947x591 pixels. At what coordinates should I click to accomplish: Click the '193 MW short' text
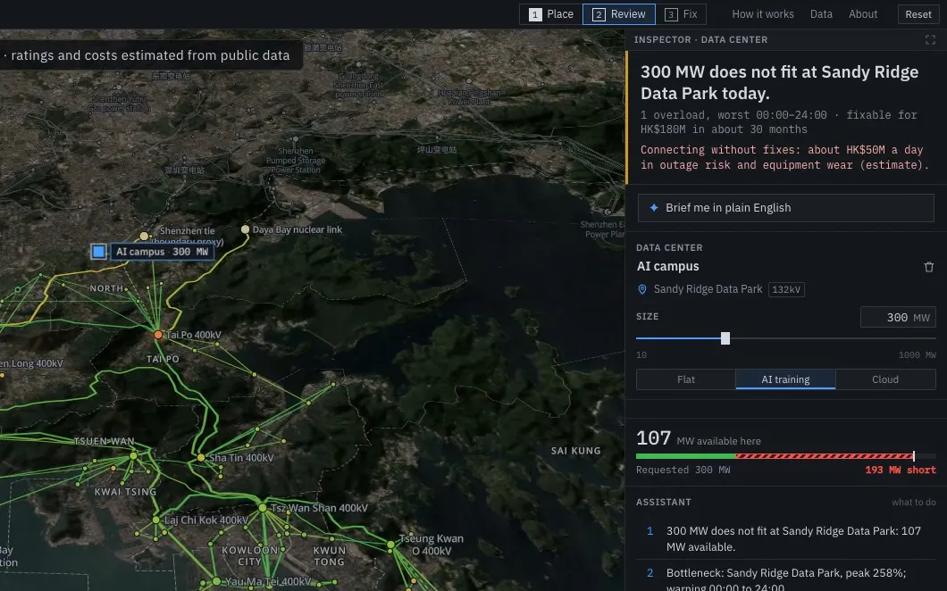901,470
